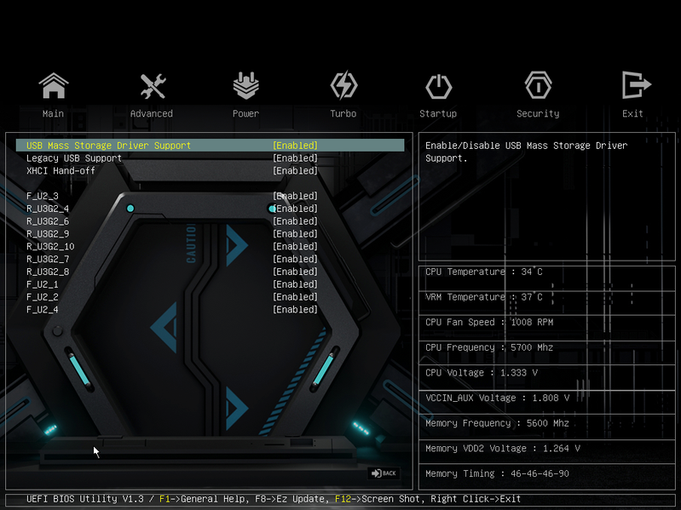The image size is (681, 510).
Task: Toggle the R_U3G2_6 port Enabled value
Action: tap(295, 221)
